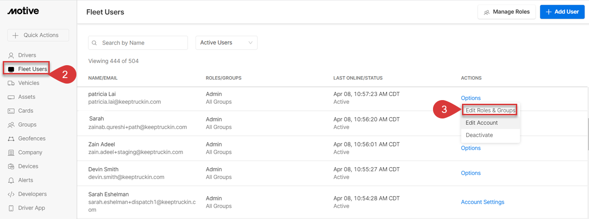
Task: Click the ACTIONS column header
Action: point(471,78)
